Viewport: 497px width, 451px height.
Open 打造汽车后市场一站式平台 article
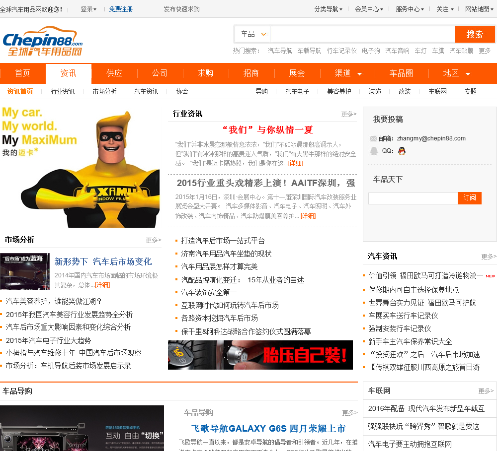pos(223,241)
